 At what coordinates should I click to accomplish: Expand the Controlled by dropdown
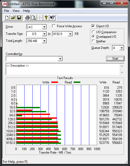point(60,59)
